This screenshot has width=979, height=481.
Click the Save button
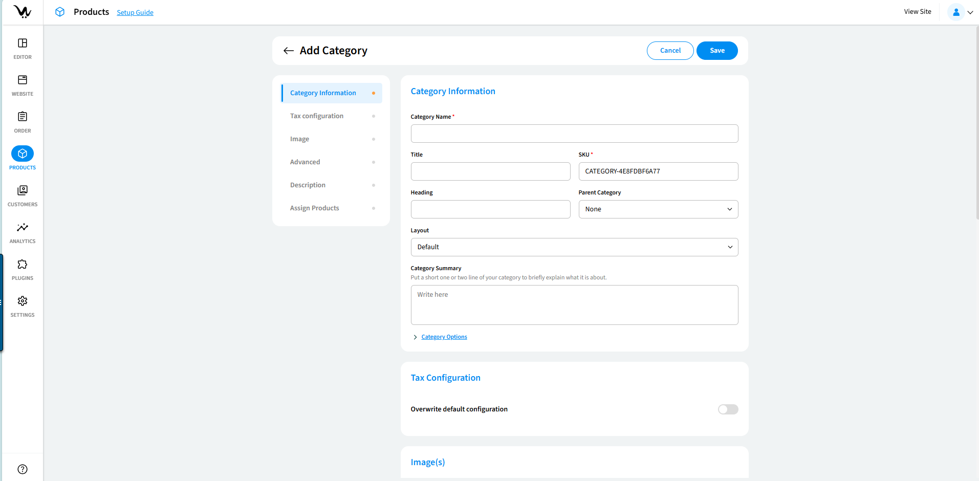717,51
